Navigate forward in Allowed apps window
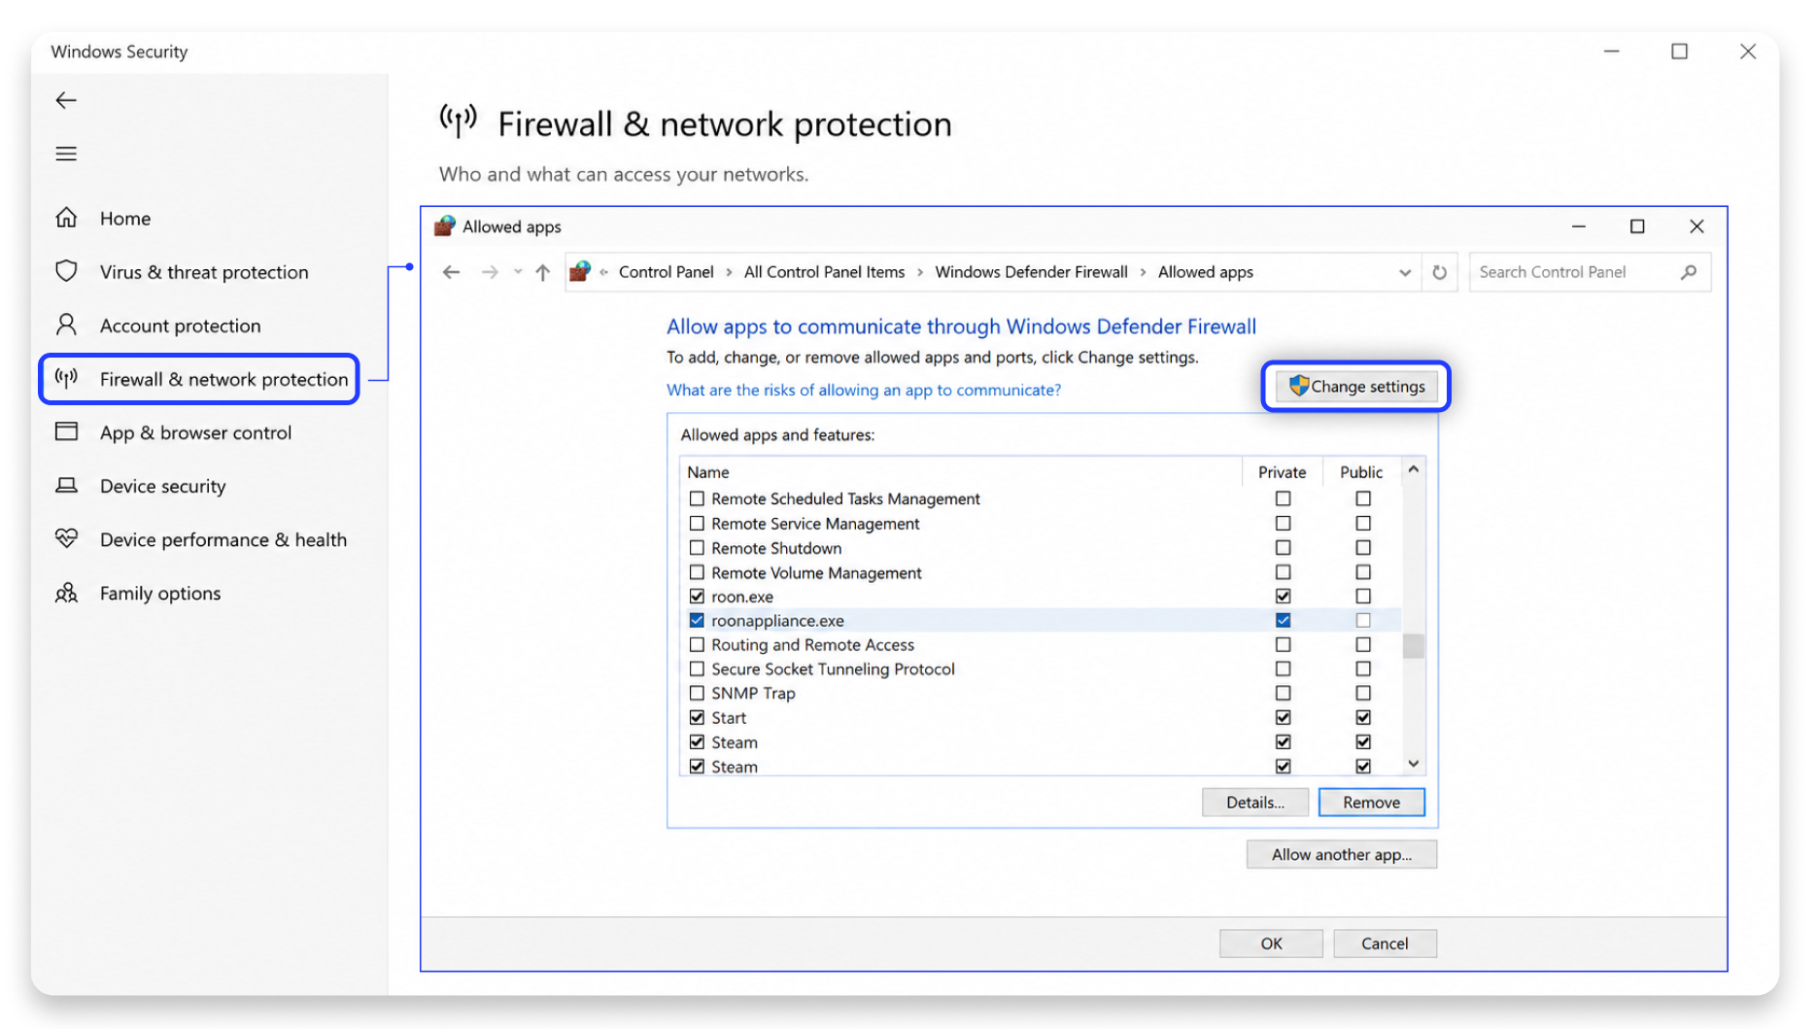The height and width of the screenshot is (1029, 1815). [490, 272]
